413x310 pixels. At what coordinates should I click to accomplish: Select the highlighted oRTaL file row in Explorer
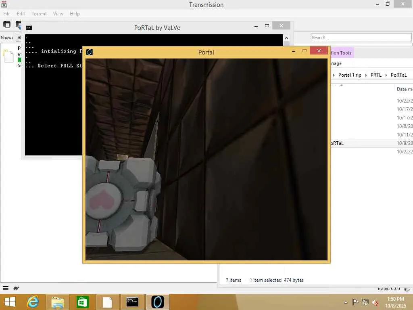pyautogui.click(x=371, y=143)
